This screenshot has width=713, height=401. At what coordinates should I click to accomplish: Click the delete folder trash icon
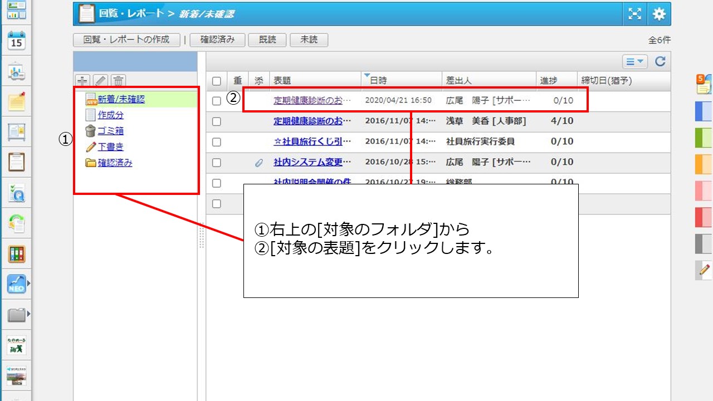[x=118, y=80]
